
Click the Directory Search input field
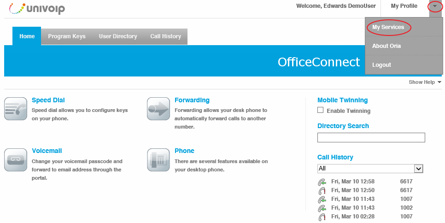[371, 137]
